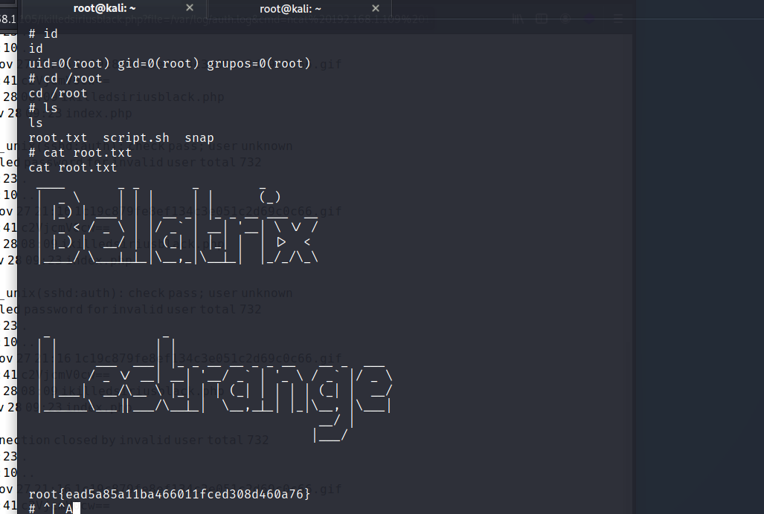The width and height of the screenshot is (764, 514).
Task: Click the '# ls' prompt line
Action: (43, 108)
